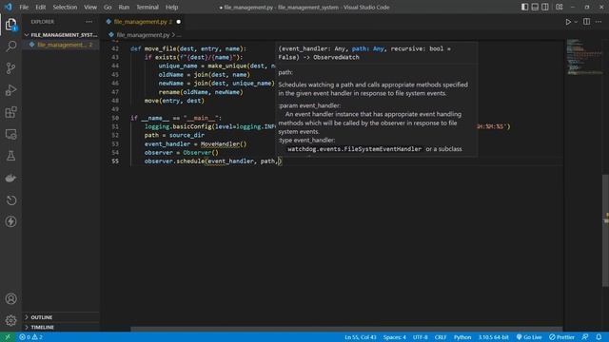Click Prettier status item
This screenshot has height=342, width=609.
pos(561,337)
